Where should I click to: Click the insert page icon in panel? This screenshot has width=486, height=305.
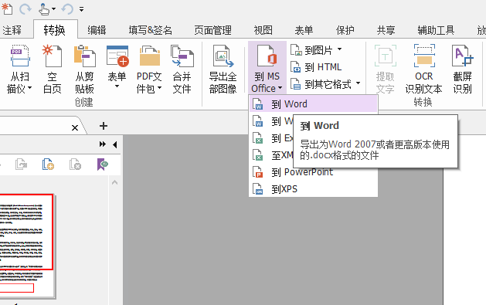[x=48, y=164]
